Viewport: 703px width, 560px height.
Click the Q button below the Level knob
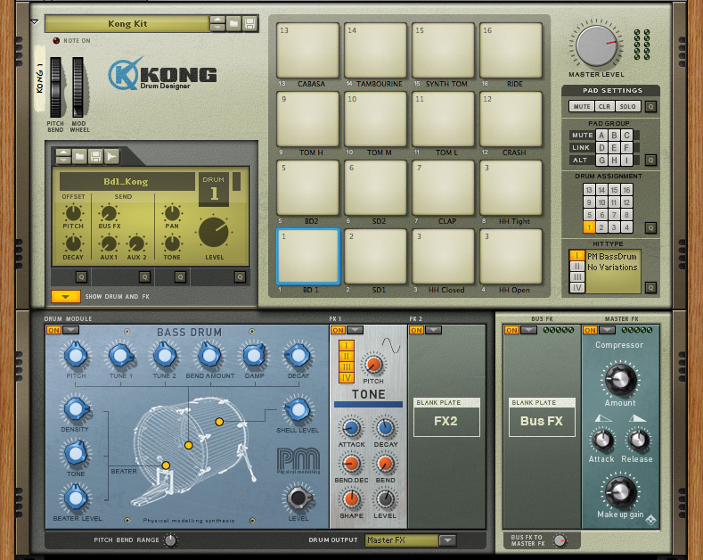[240, 276]
